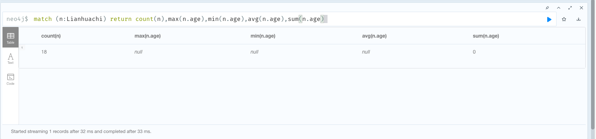
Task: Click the null value under max(n.age)
Action: [138, 52]
